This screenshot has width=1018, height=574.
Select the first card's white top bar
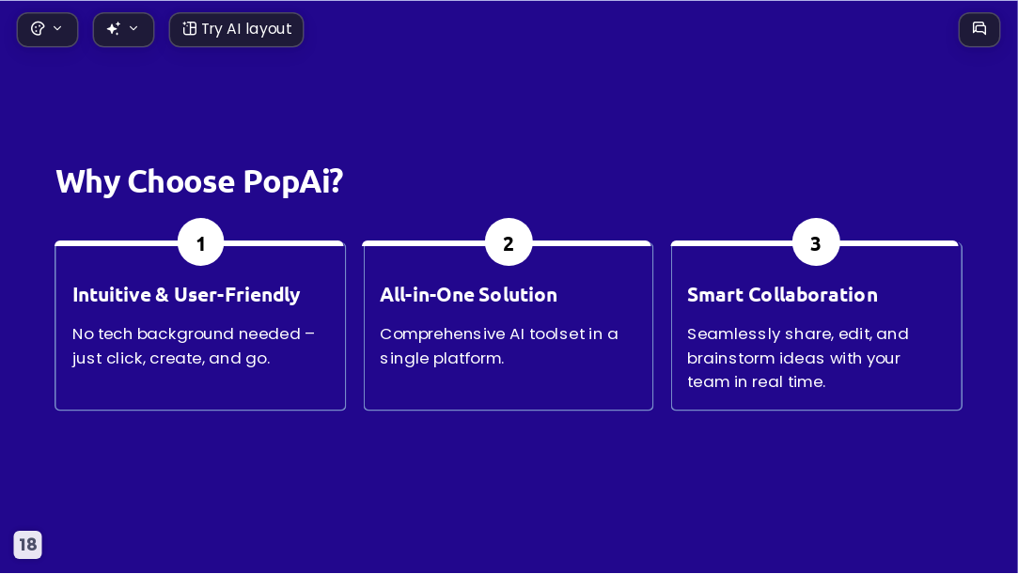click(200, 243)
